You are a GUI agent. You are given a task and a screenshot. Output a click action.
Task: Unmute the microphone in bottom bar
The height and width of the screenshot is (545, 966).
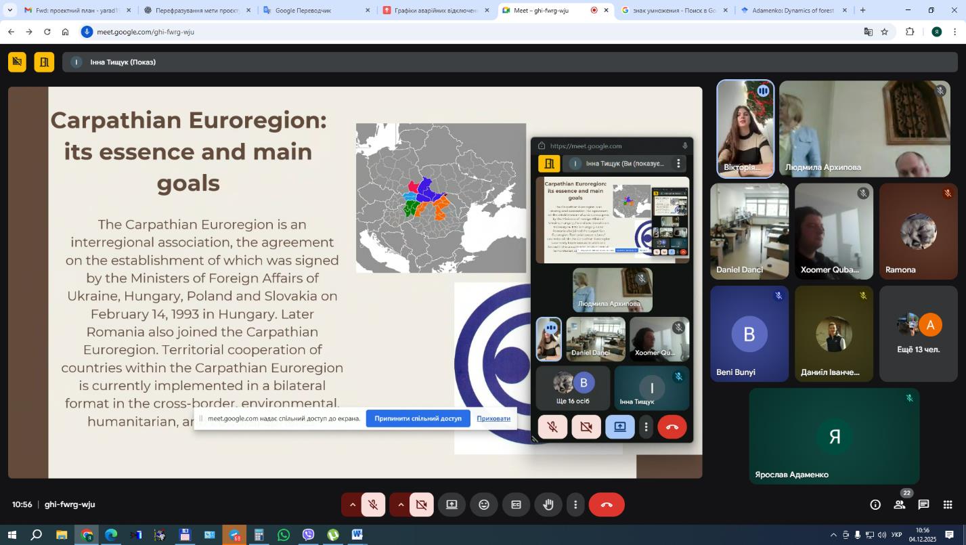click(x=373, y=505)
